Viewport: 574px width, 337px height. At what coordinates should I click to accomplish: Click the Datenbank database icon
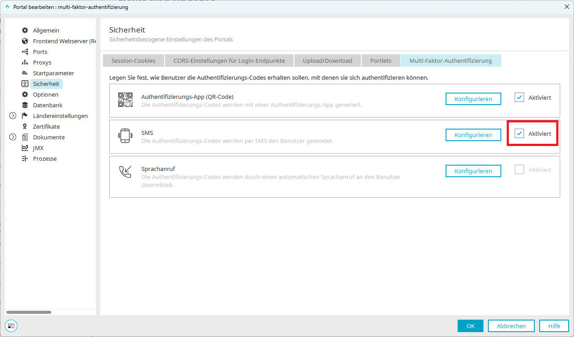tap(25, 105)
